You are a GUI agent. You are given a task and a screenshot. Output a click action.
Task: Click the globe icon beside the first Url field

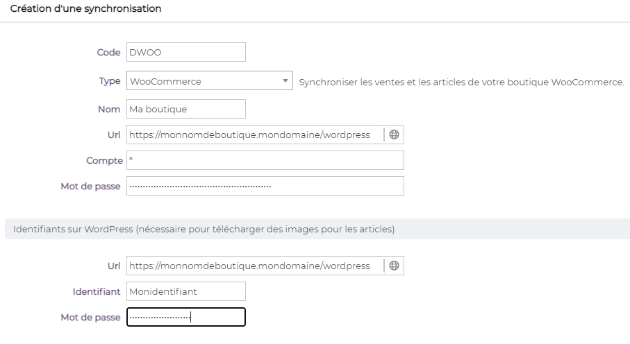click(x=394, y=135)
